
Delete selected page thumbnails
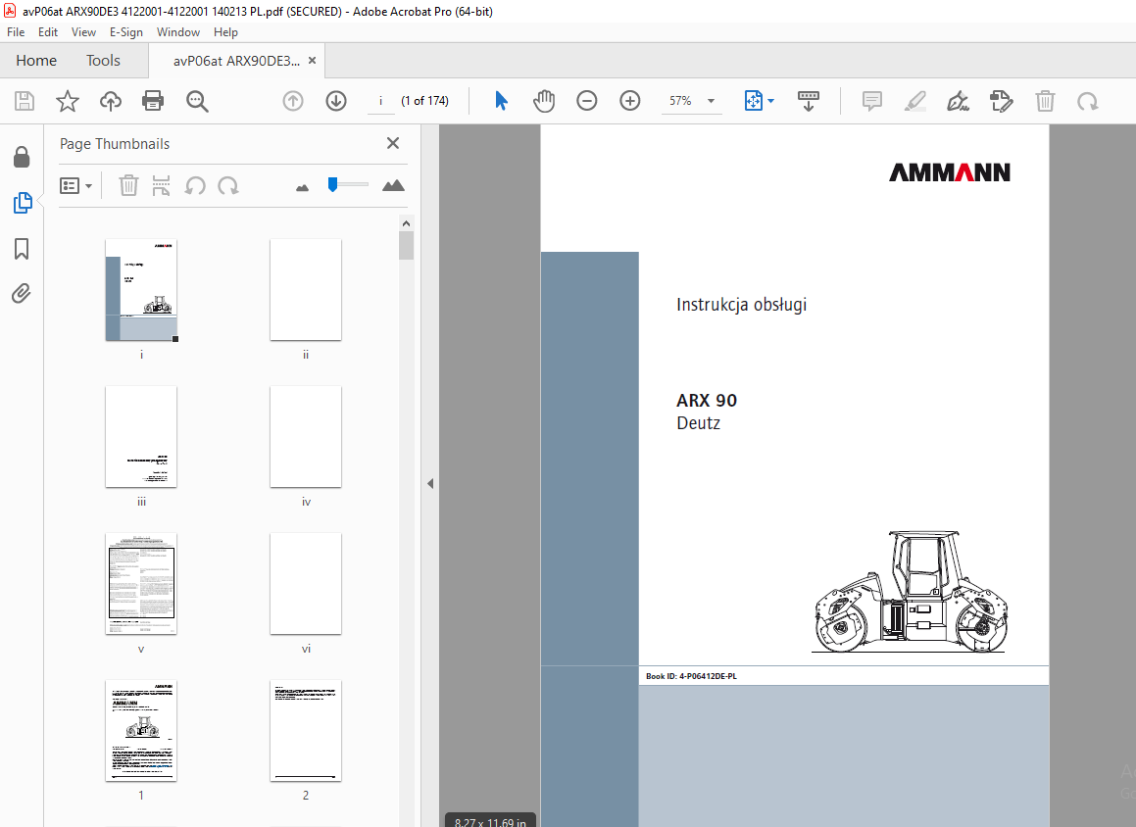click(128, 186)
